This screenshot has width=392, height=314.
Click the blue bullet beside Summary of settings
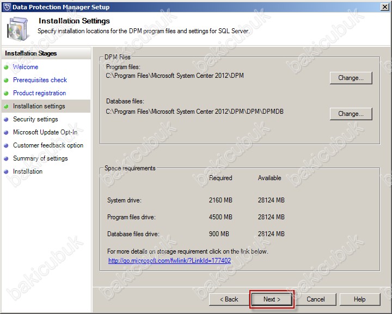pos(6,158)
